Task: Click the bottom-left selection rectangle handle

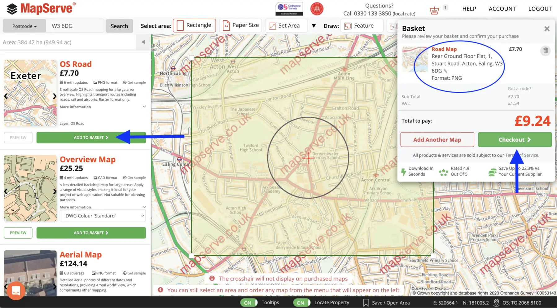Action: (191, 255)
